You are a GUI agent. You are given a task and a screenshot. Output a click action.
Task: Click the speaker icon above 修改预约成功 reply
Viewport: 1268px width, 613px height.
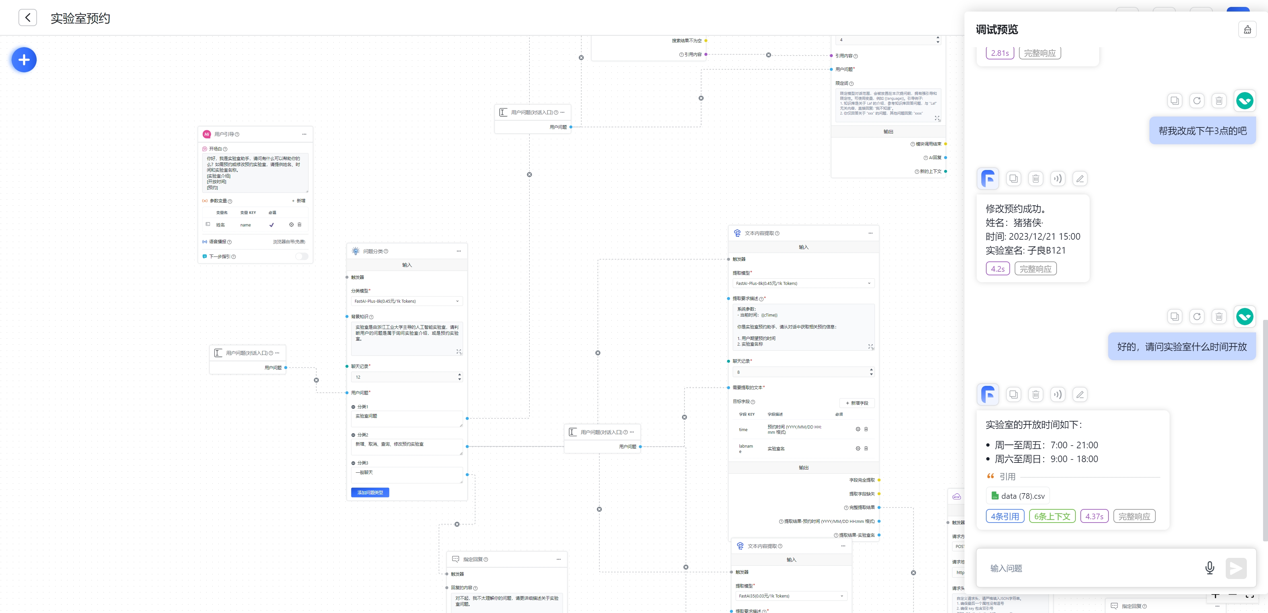tap(1057, 179)
